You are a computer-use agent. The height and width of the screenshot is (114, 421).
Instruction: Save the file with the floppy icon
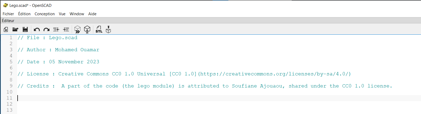[x=25, y=29]
